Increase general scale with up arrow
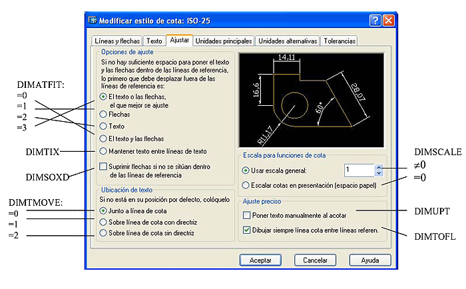Viewport: 466px width, 289px height. pos(379,167)
